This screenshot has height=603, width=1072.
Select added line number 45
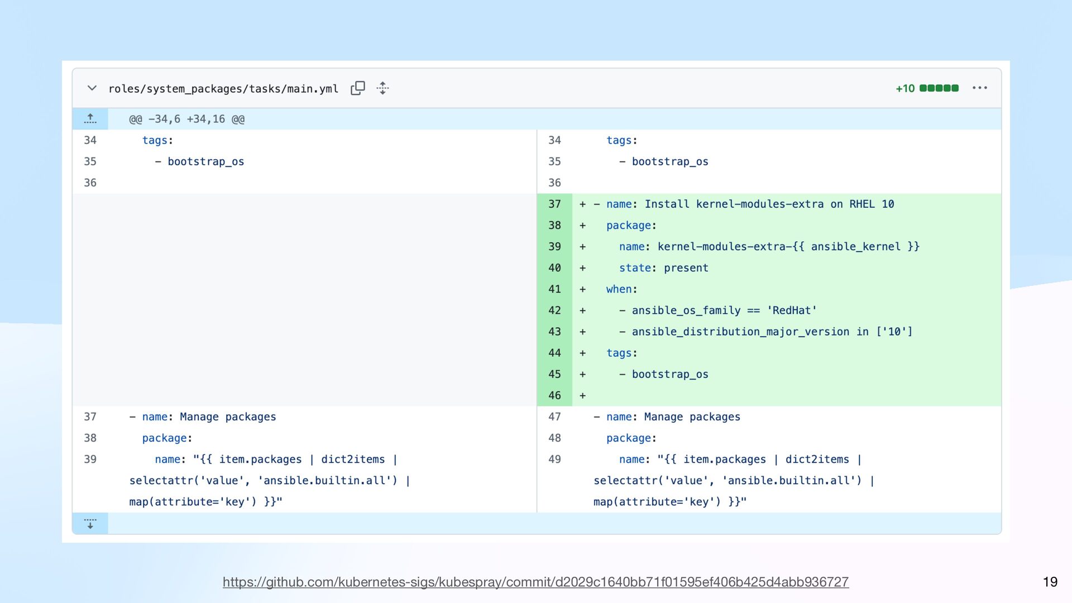pos(554,375)
